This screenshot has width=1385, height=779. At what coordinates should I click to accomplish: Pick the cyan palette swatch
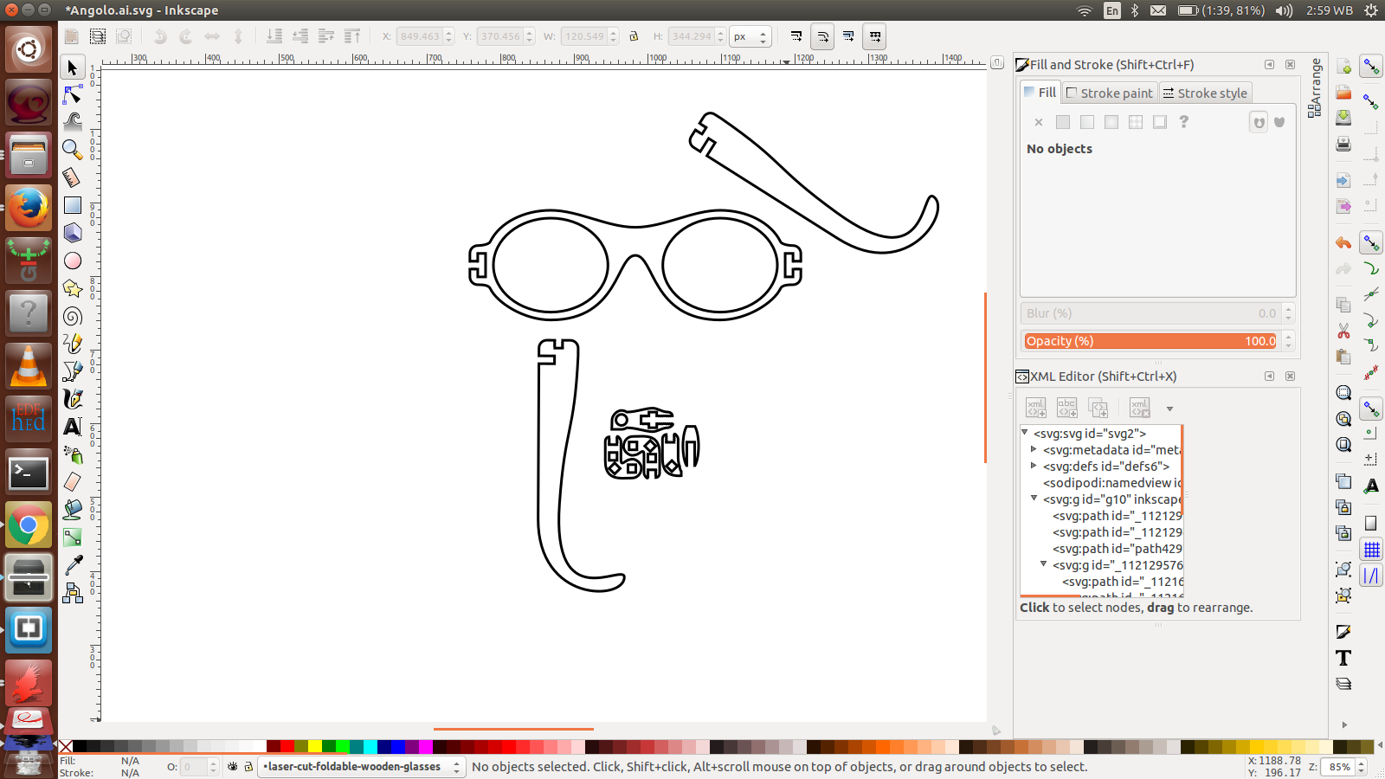pyautogui.click(x=370, y=746)
